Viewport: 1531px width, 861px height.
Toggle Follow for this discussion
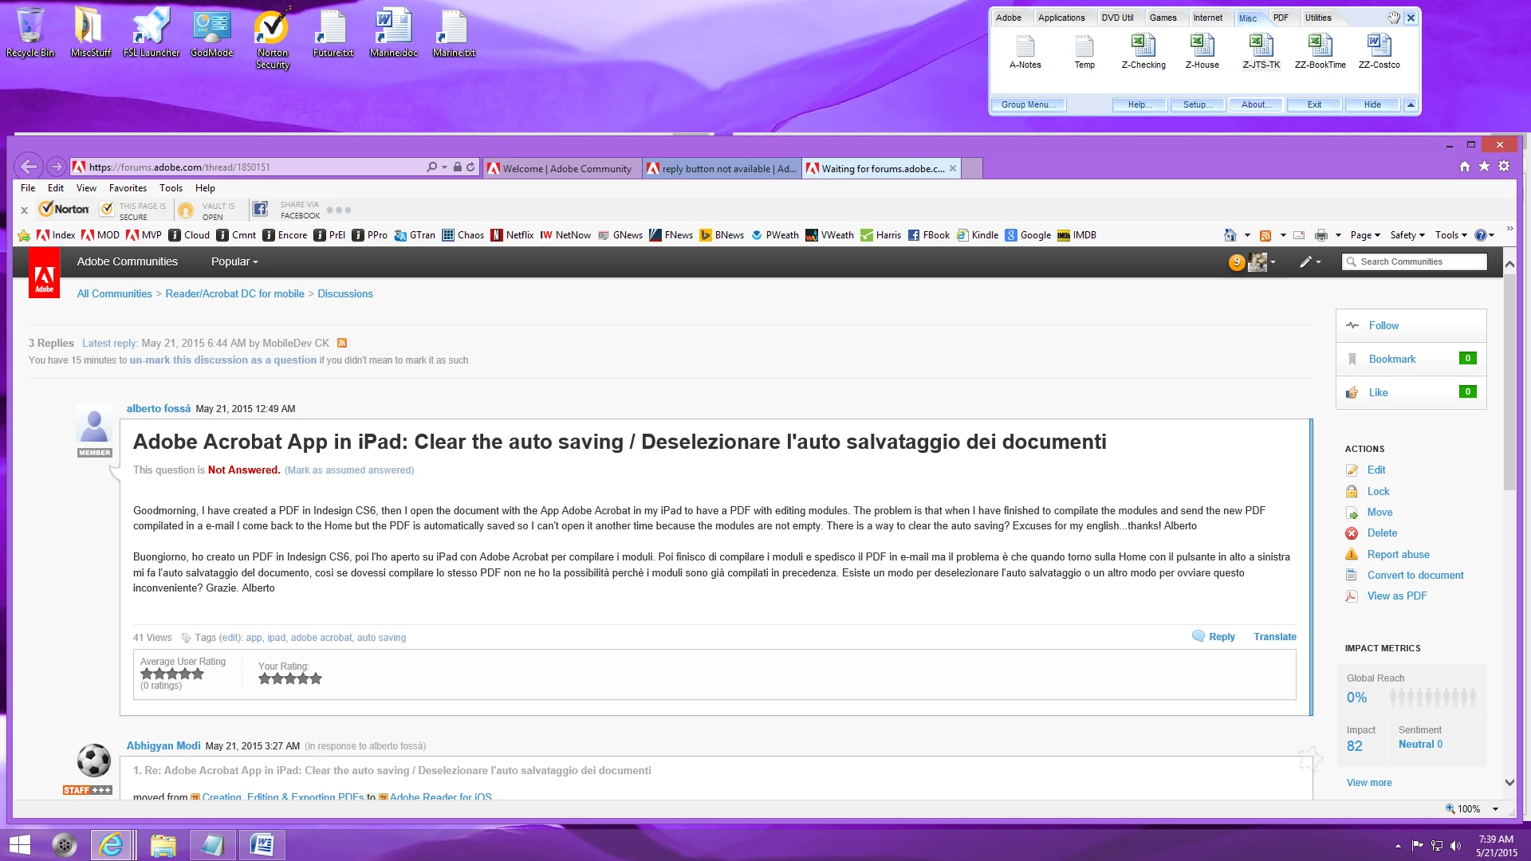[1383, 325]
